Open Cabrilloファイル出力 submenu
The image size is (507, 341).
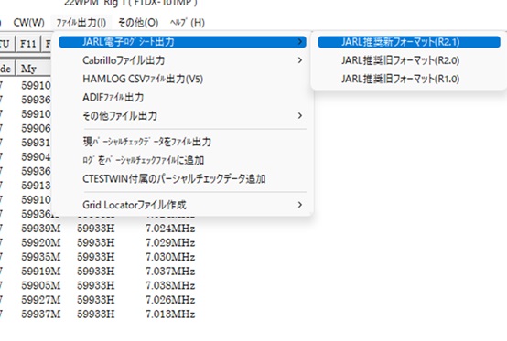[x=182, y=60]
